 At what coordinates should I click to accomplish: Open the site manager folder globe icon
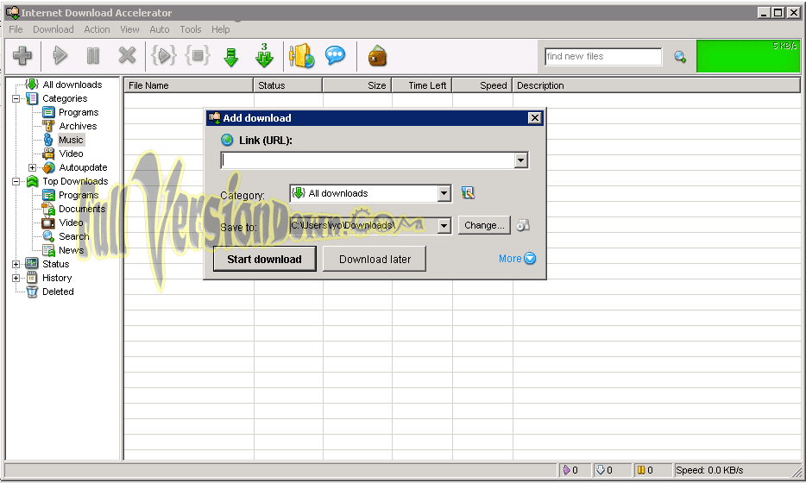point(302,55)
